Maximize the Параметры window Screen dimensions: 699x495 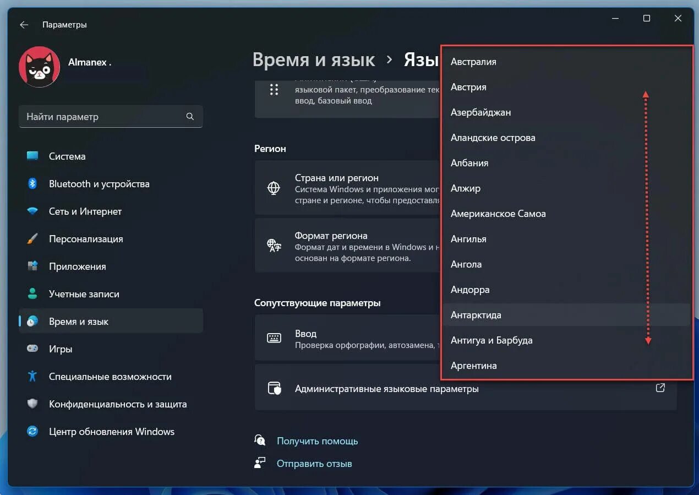[647, 18]
